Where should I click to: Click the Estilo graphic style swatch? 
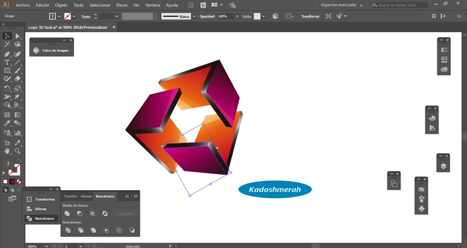[257, 16]
